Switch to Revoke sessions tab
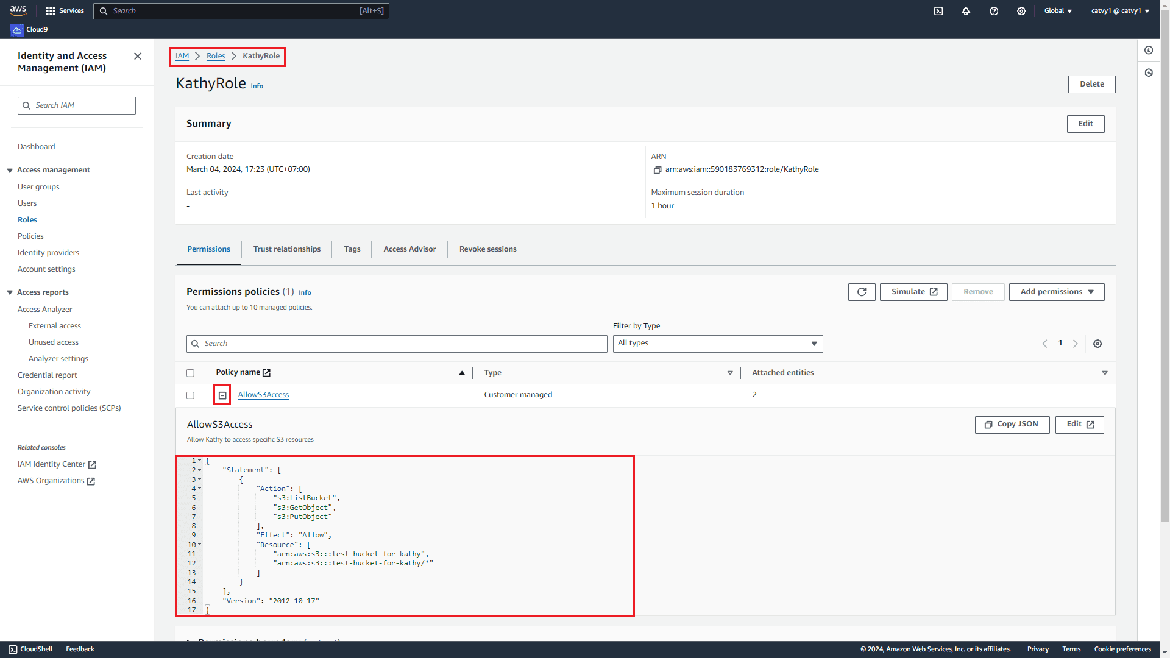1170x658 pixels. pos(488,249)
